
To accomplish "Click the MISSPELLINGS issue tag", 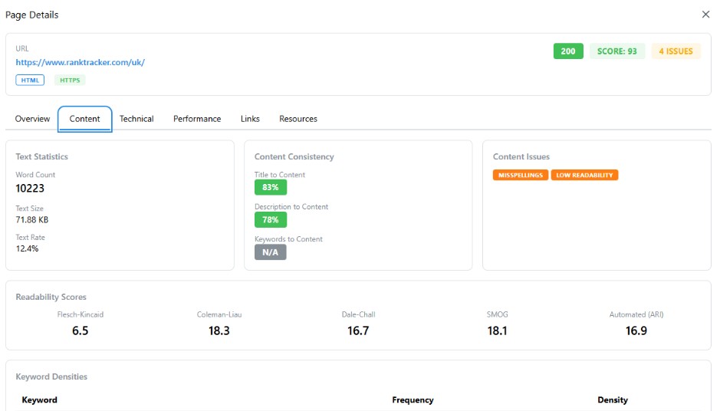I will [521, 175].
